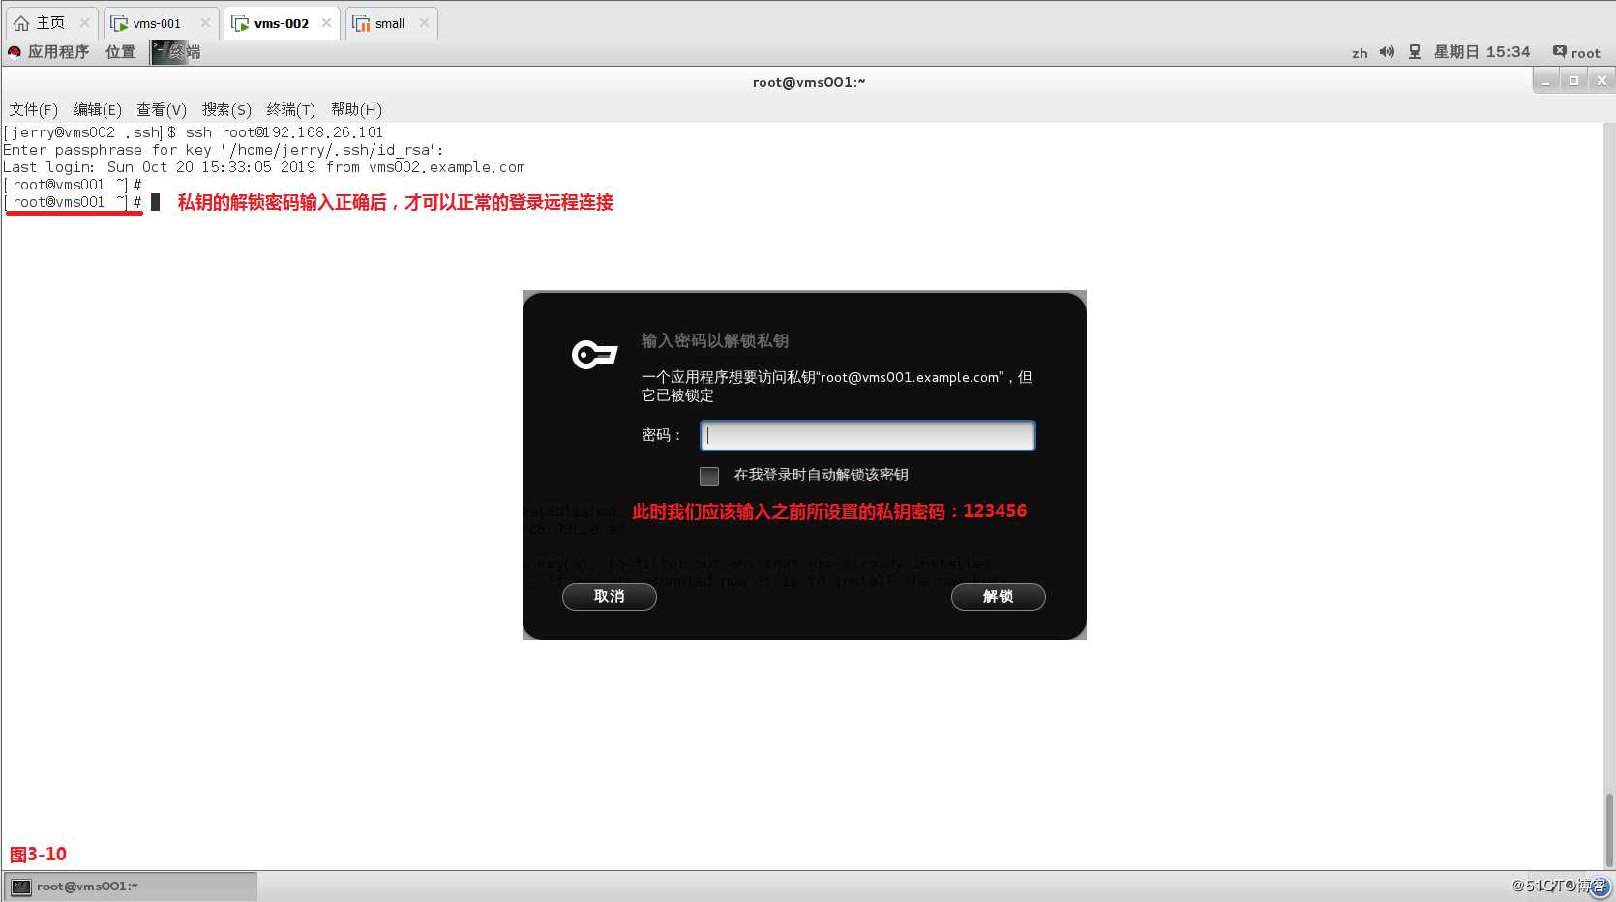Click the key icon in the unlock dialog
Image resolution: width=1616 pixels, height=902 pixels.
[592, 353]
